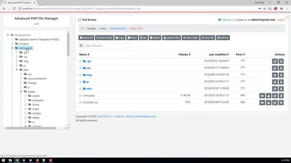Open the Settings gear link
This screenshot has height=163, width=291.
pos(225,19)
